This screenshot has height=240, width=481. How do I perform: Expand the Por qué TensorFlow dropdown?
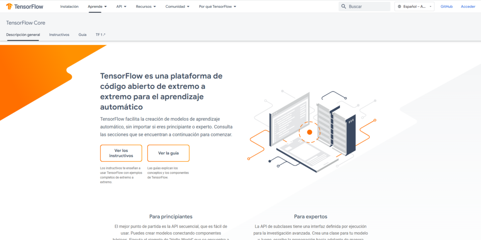(217, 6)
